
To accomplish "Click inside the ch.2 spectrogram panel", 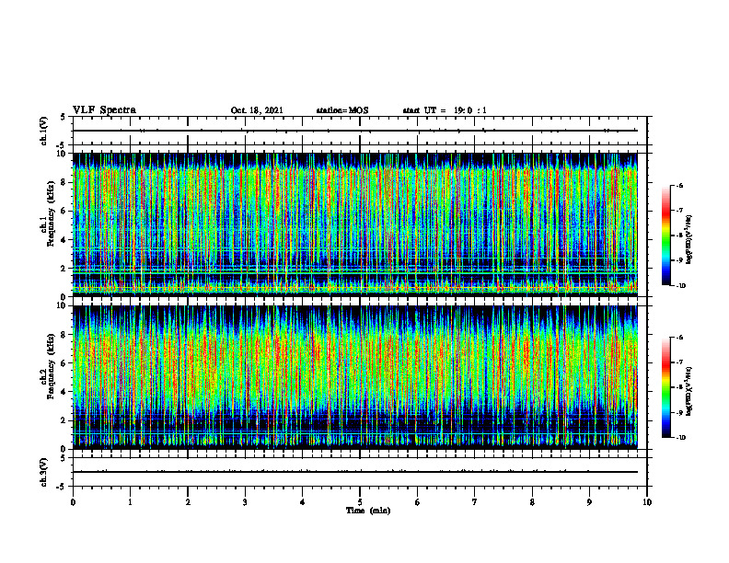I will 354,377.
